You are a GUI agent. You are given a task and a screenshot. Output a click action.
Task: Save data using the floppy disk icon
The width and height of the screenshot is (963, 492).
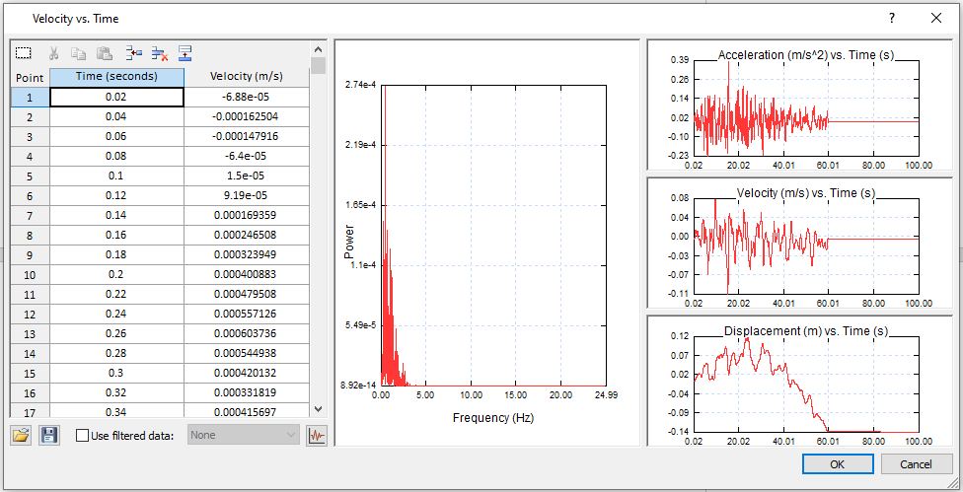pyautogui.click(x=48, y=435)
